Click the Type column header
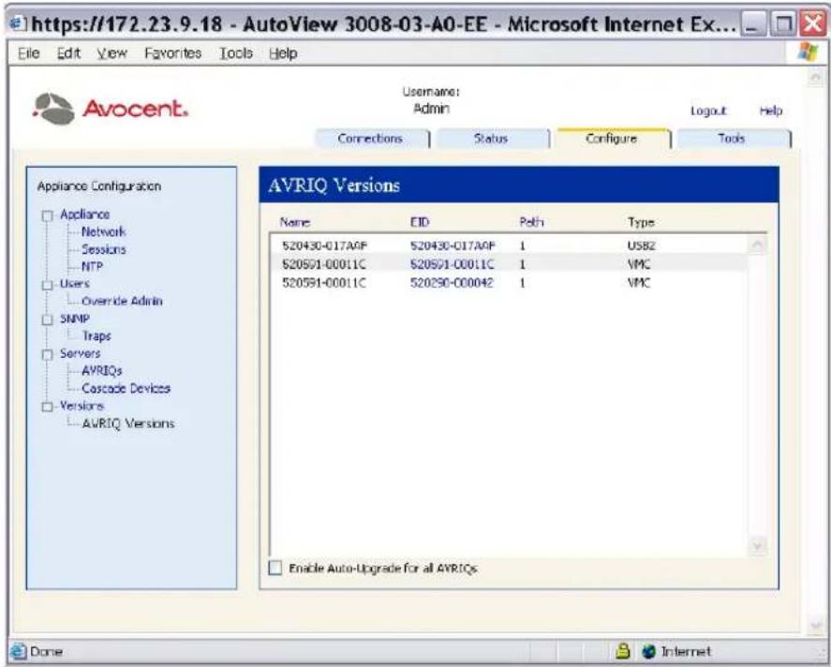This screenshot has height=667, width=831. 641,222
